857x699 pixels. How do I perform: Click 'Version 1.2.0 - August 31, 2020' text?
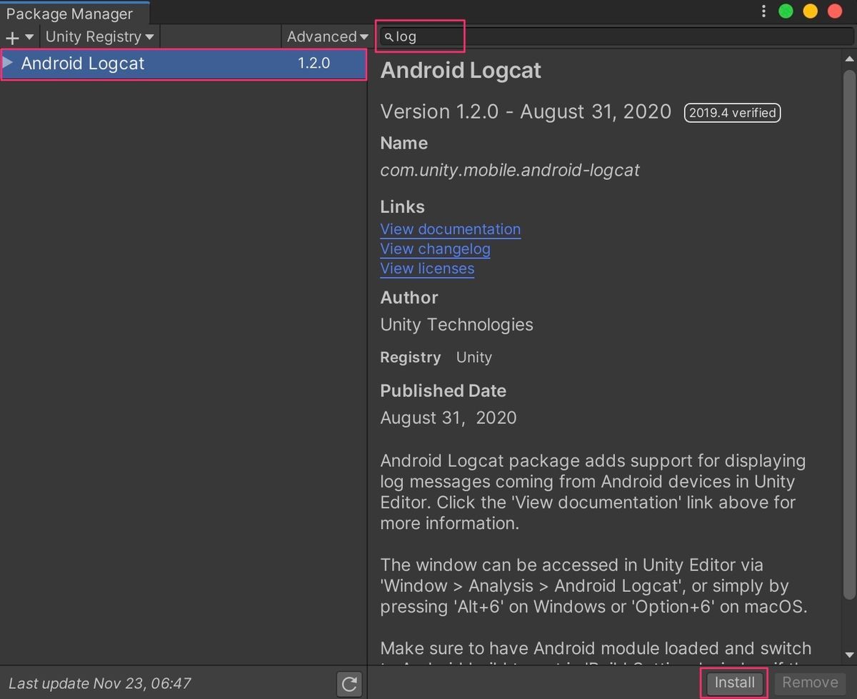(526, 112)
